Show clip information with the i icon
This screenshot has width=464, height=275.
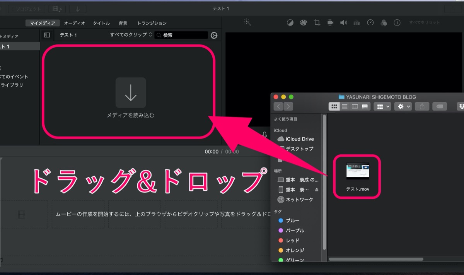click(x=397, y=23)
